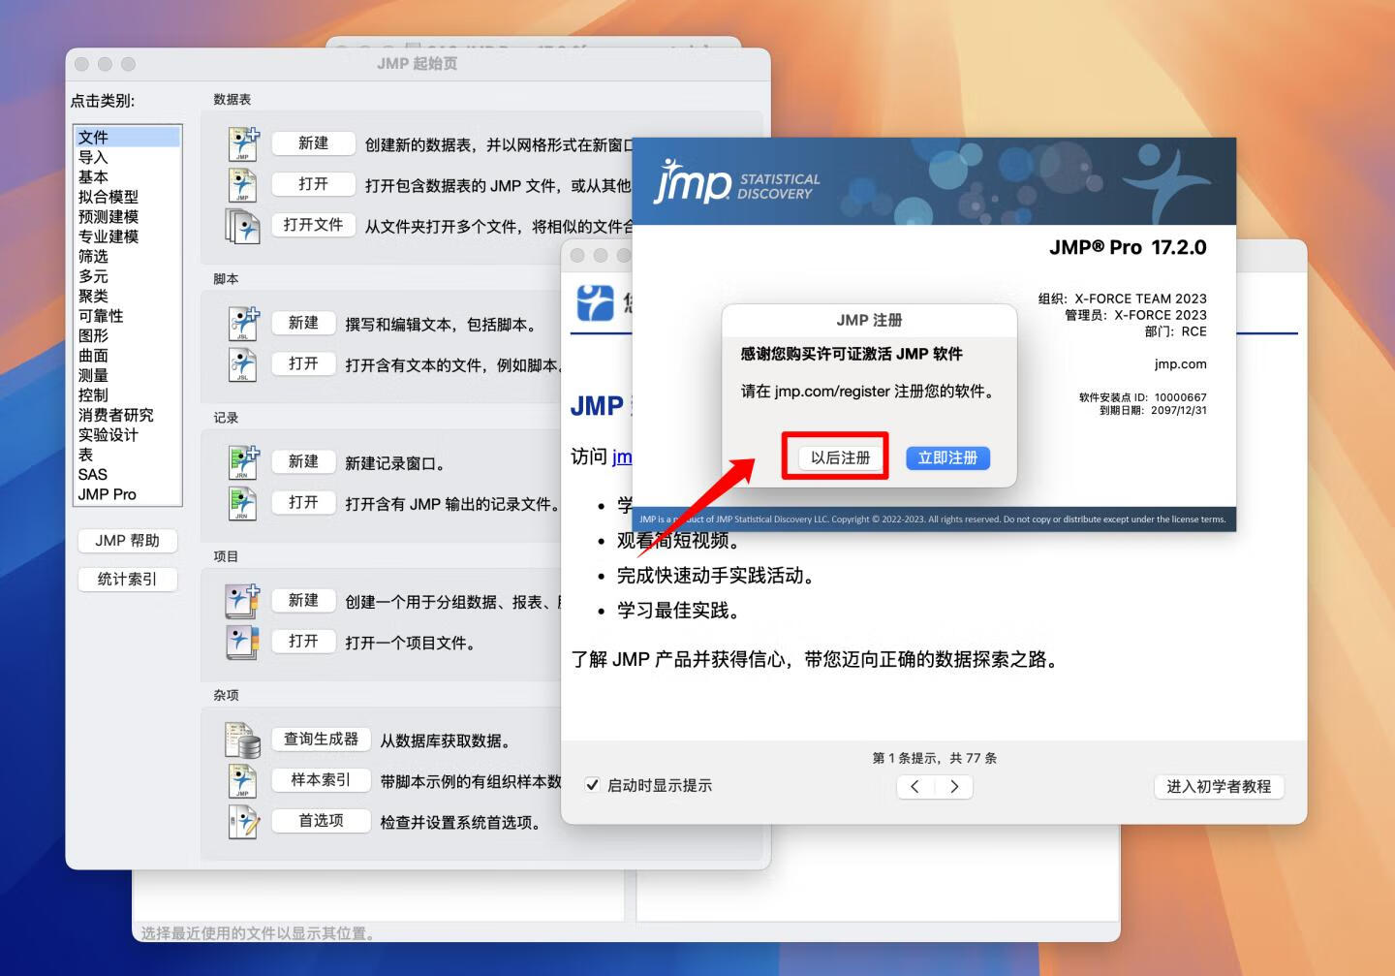Click the open journal file icon

[242, 503]
